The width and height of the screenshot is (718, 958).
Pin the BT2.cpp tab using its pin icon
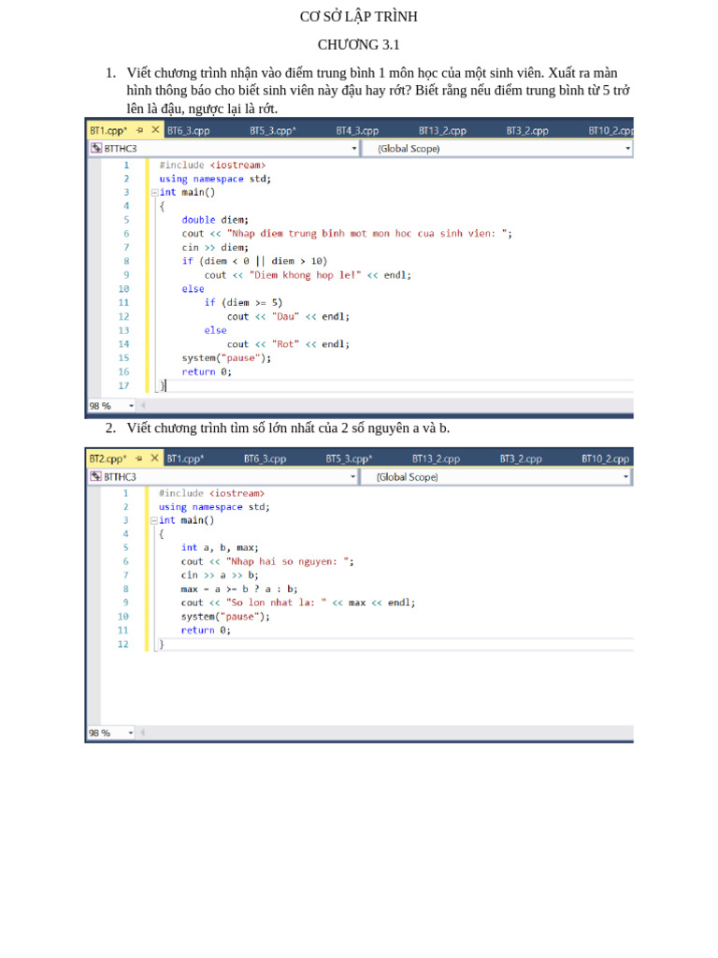[x=139, y=458]
